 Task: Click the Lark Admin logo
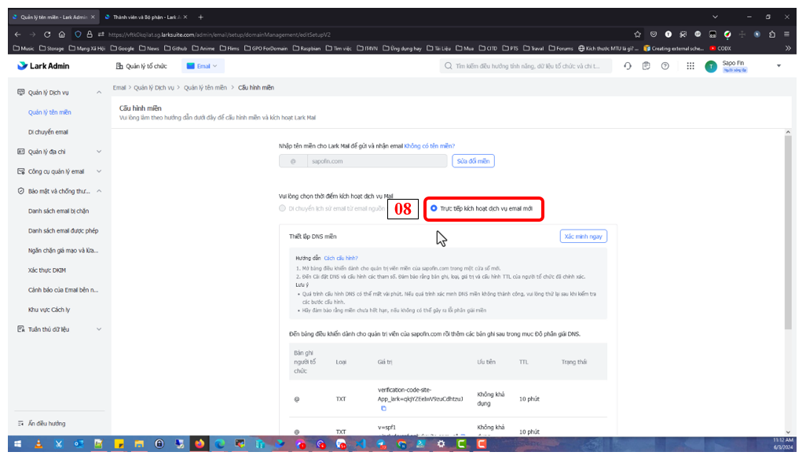pyautogui.click(x=43, y=66)
